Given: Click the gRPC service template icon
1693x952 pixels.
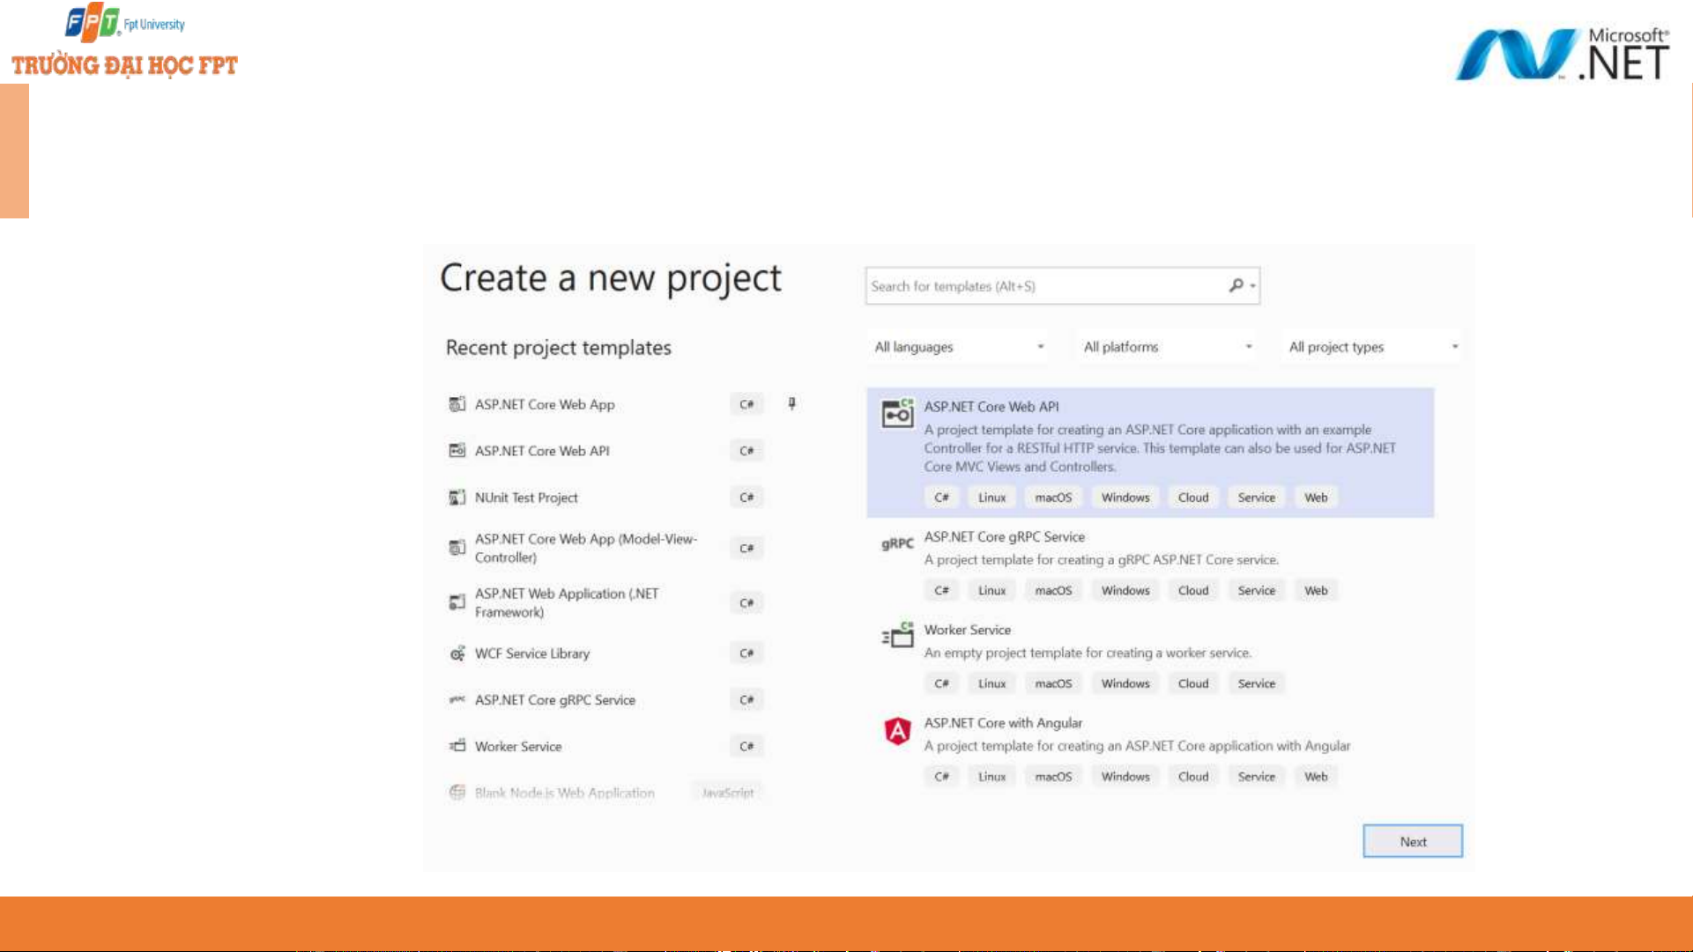Looking at the screenshot, I should click(897, 543).
